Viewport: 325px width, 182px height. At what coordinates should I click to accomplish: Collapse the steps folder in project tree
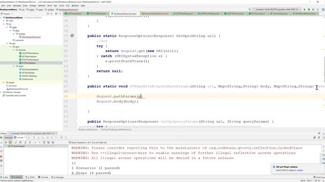click(14, 66)
